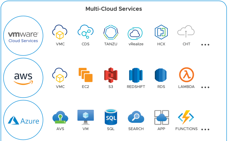228x141 pixels.
Task: Select the Azure SEARCH cloud icon
Action: coord(136,117)
